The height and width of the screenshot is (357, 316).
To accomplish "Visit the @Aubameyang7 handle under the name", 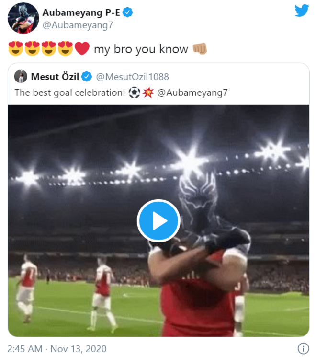I will (78, 25).
